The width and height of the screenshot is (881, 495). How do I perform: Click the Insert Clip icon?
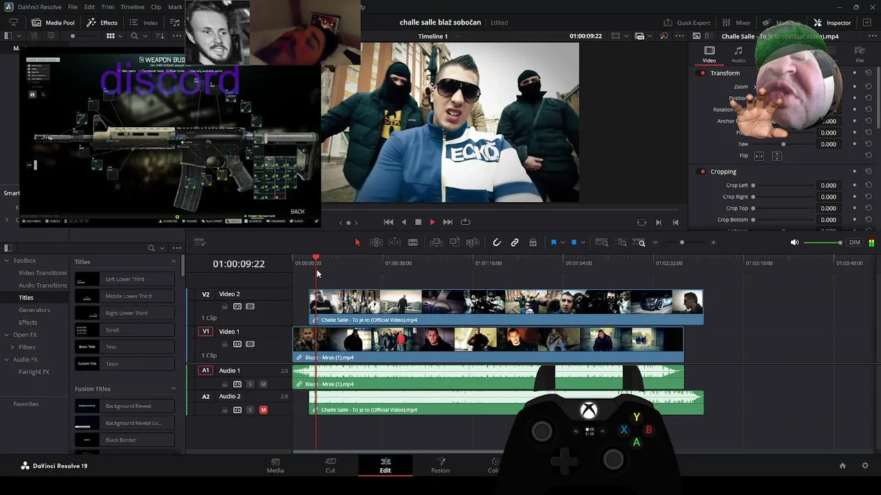coord(436,243)
